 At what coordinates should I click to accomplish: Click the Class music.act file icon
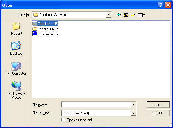(x=35, y=34)
